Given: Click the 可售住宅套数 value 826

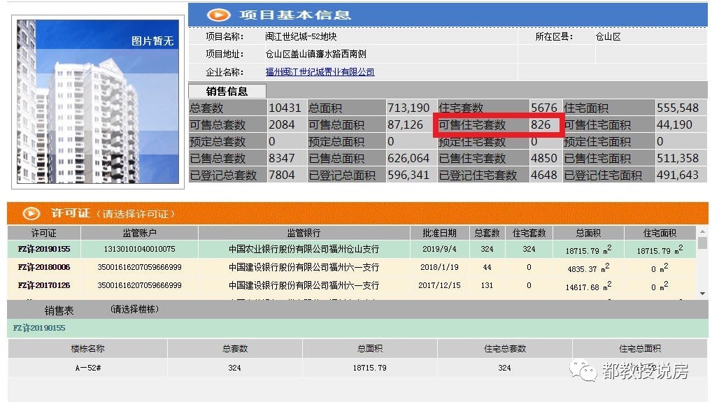Looking at the screenshot, I should tap(541, 124).
